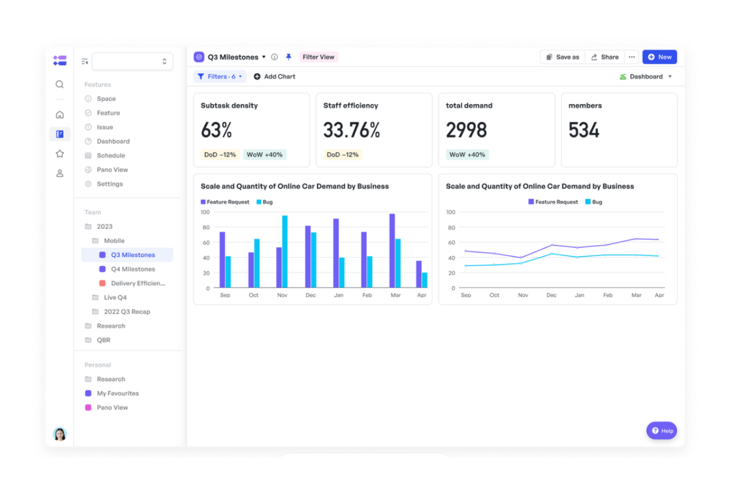Open search from the left sidebar

pyautogui.click(x=60, y=84)
